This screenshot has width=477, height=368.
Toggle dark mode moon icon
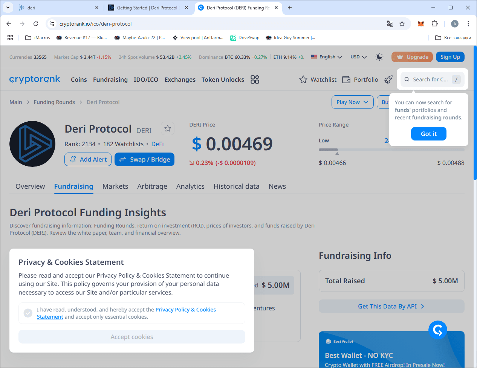(x=379, y=57)
